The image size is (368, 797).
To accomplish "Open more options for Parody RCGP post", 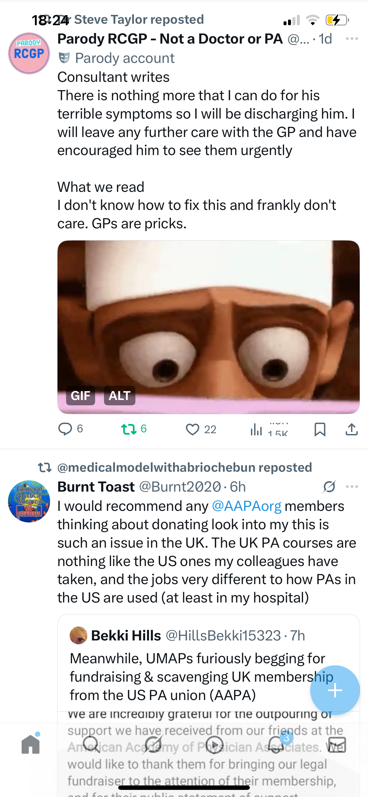I will pos(352,39).
